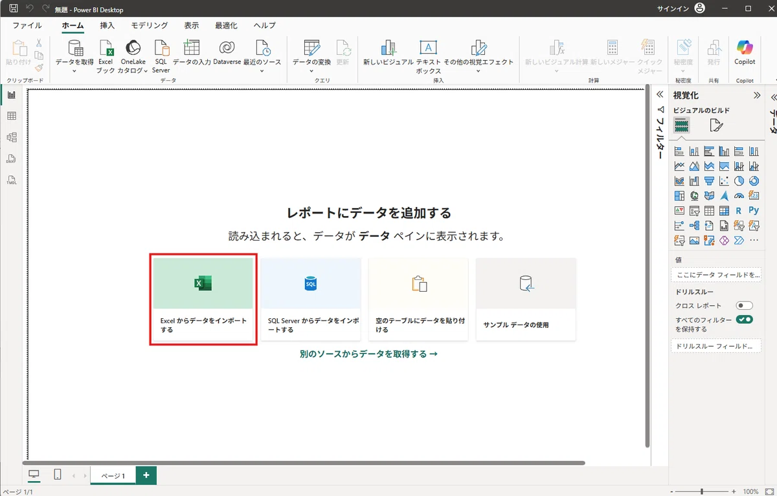Toggle the クロス レポート switch

pyautogui.click(x=744, y=305)
